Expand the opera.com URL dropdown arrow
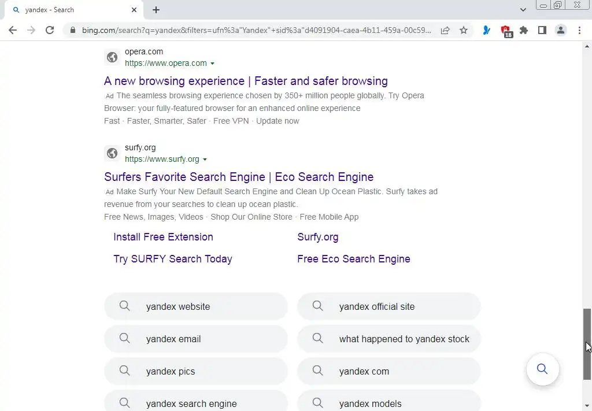The width and height of the screenshot is (592, 411). [x=213, y=64]
